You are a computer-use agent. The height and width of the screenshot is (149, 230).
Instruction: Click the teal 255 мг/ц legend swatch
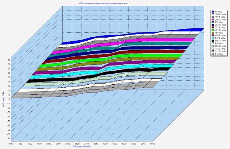pyautogui.click(x=212, y=22)
